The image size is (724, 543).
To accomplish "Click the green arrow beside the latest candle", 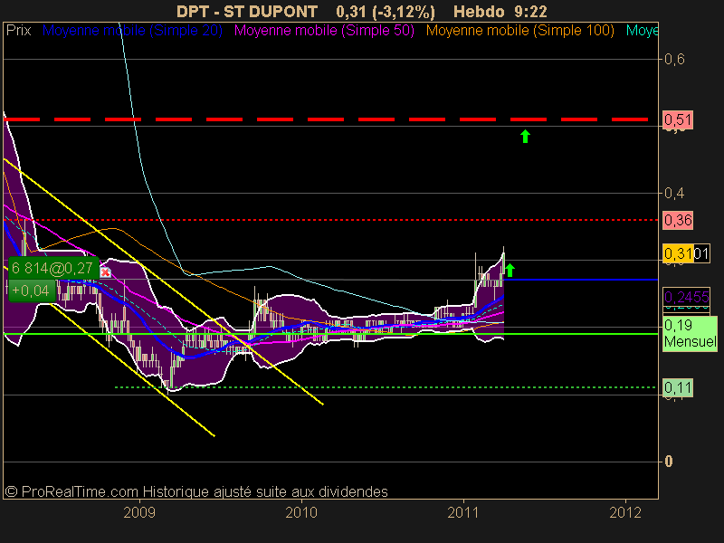I will point(510,271).
